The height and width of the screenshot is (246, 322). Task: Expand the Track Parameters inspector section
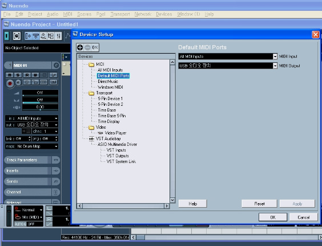pos(27,160)
